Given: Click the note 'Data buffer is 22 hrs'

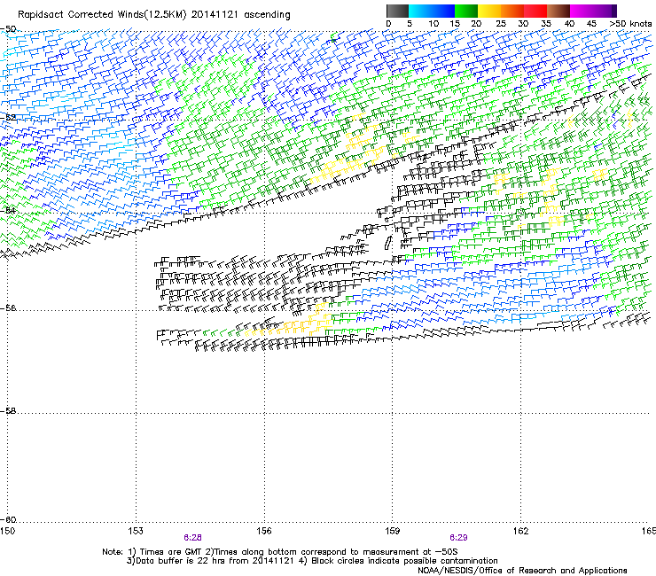Looking at the screenshot, I should coord(181,561).
